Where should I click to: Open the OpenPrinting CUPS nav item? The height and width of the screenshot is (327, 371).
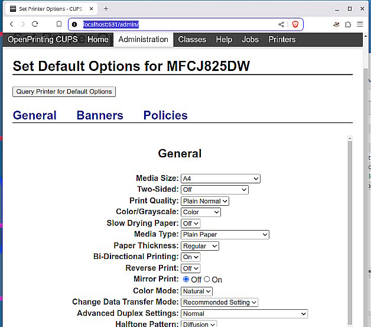[x=43, y=40]
